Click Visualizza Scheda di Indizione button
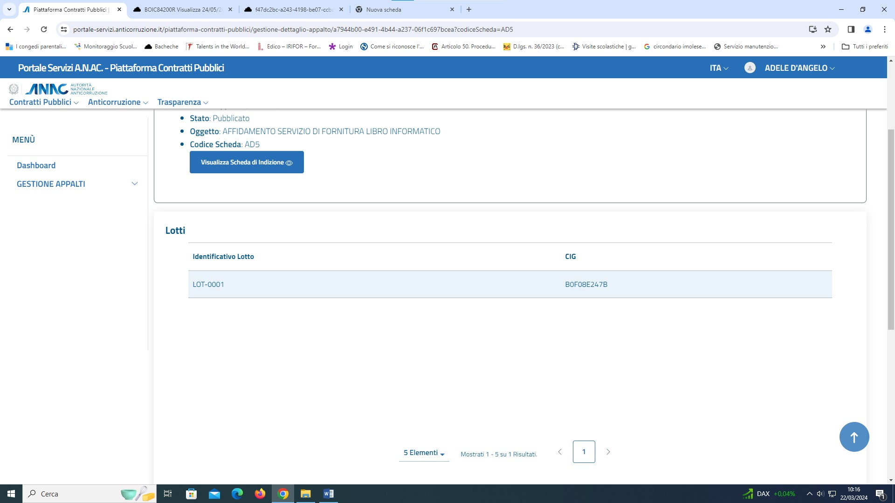Image resolution: width=895 pixels, height=503 pixels. click(247, 162)
